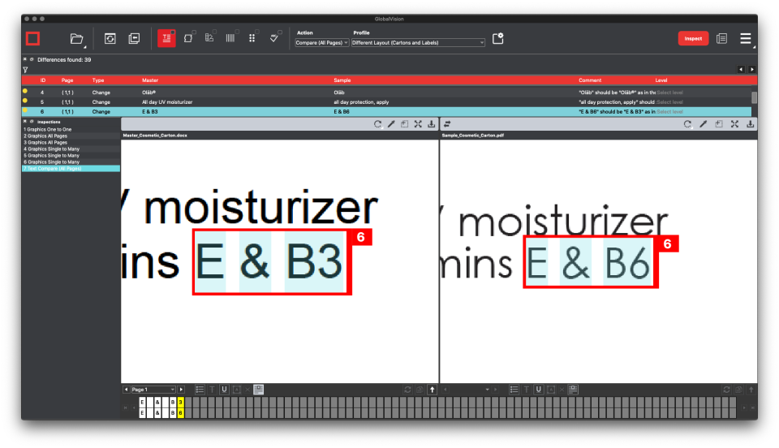Download the Master document
This screenshot has height=448, width=779.
tap(431, 124)
